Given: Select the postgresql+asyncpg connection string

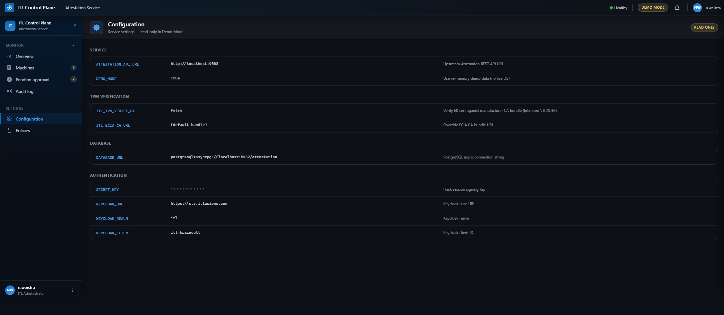Looking at the screenshot, I should click(x=224, y=157).
